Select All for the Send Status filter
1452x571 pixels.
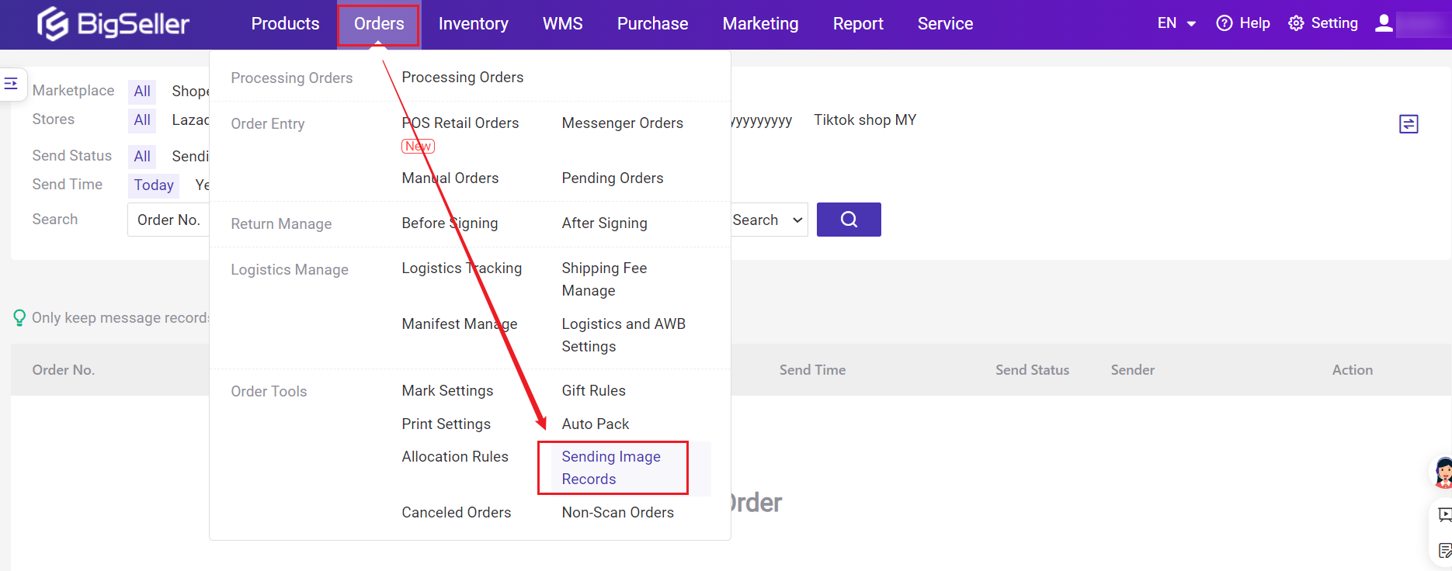point(142,157)
